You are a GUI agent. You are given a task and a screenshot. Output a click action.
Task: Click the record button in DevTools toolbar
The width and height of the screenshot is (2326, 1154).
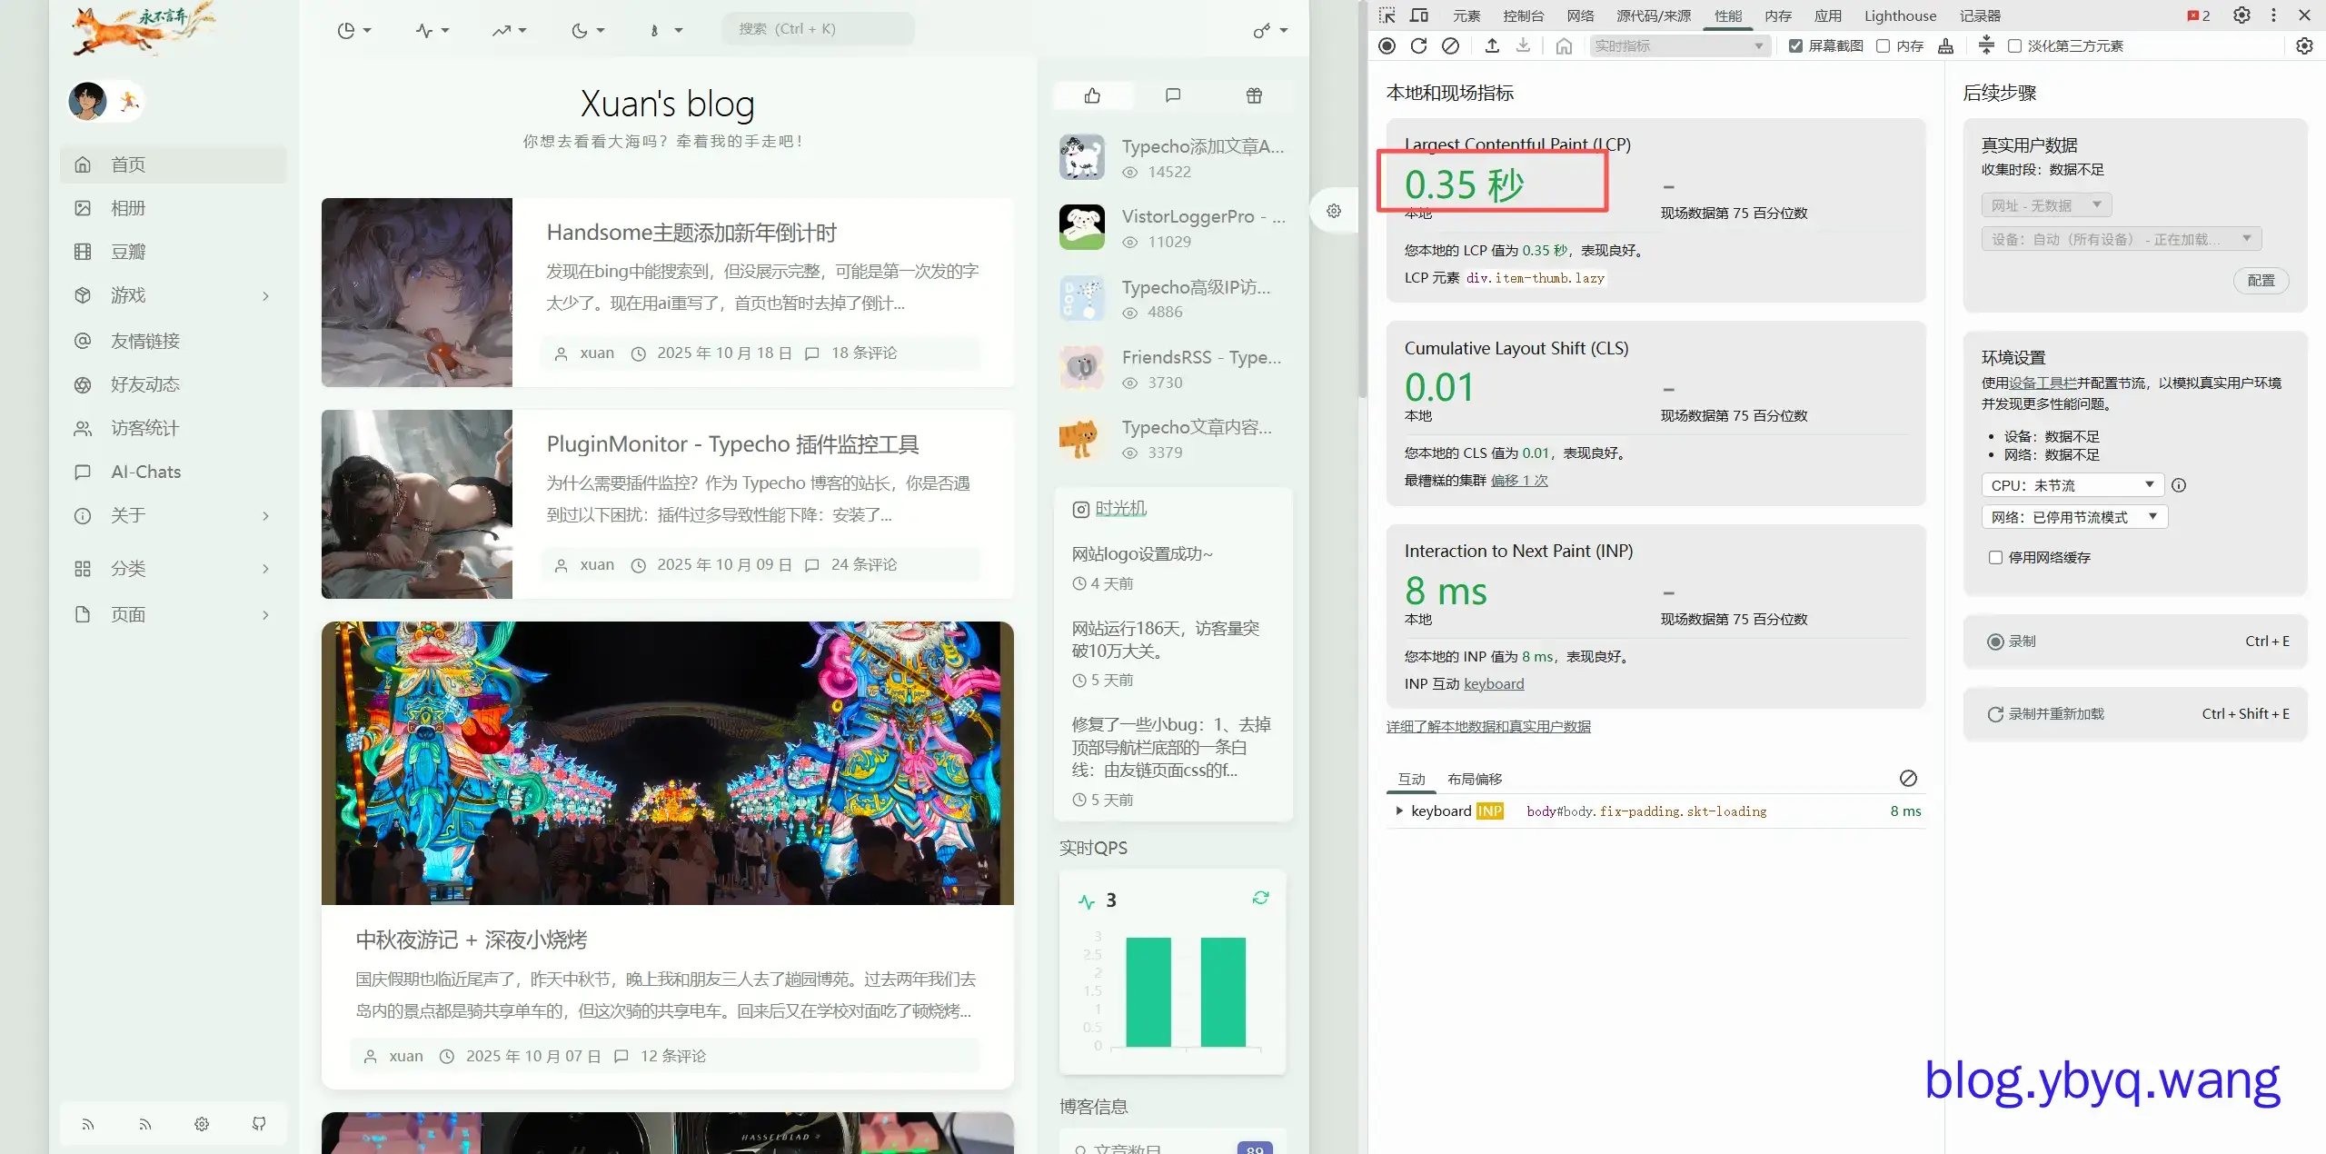tap(1387, 45)
